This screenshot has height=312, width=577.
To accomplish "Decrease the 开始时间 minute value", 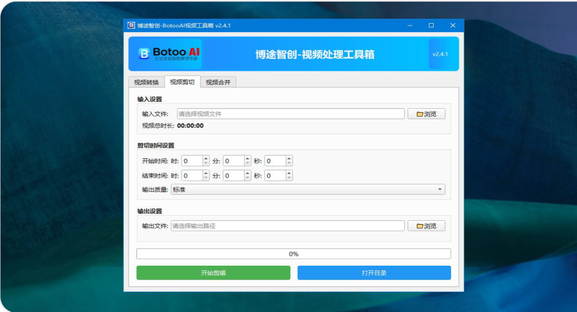I will (247, 164).
